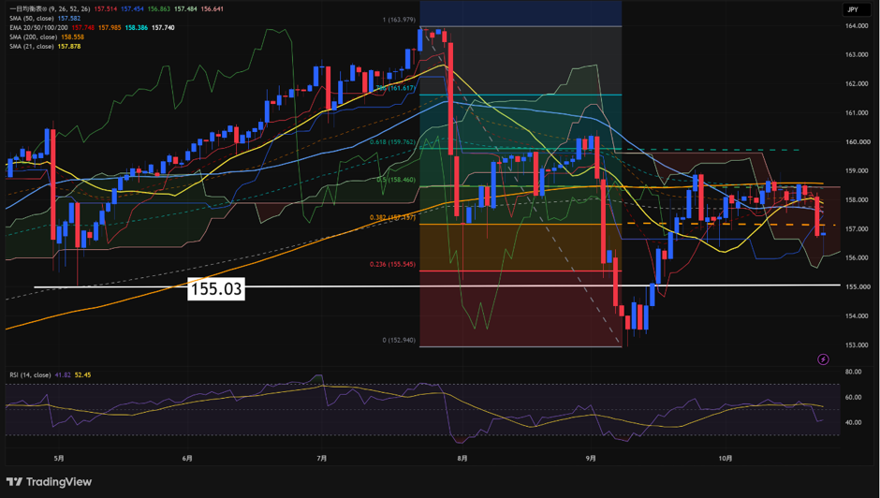Click the RSI value 41.82 in legend
This screenshot has width=880, height=498.
click(62, 374)
